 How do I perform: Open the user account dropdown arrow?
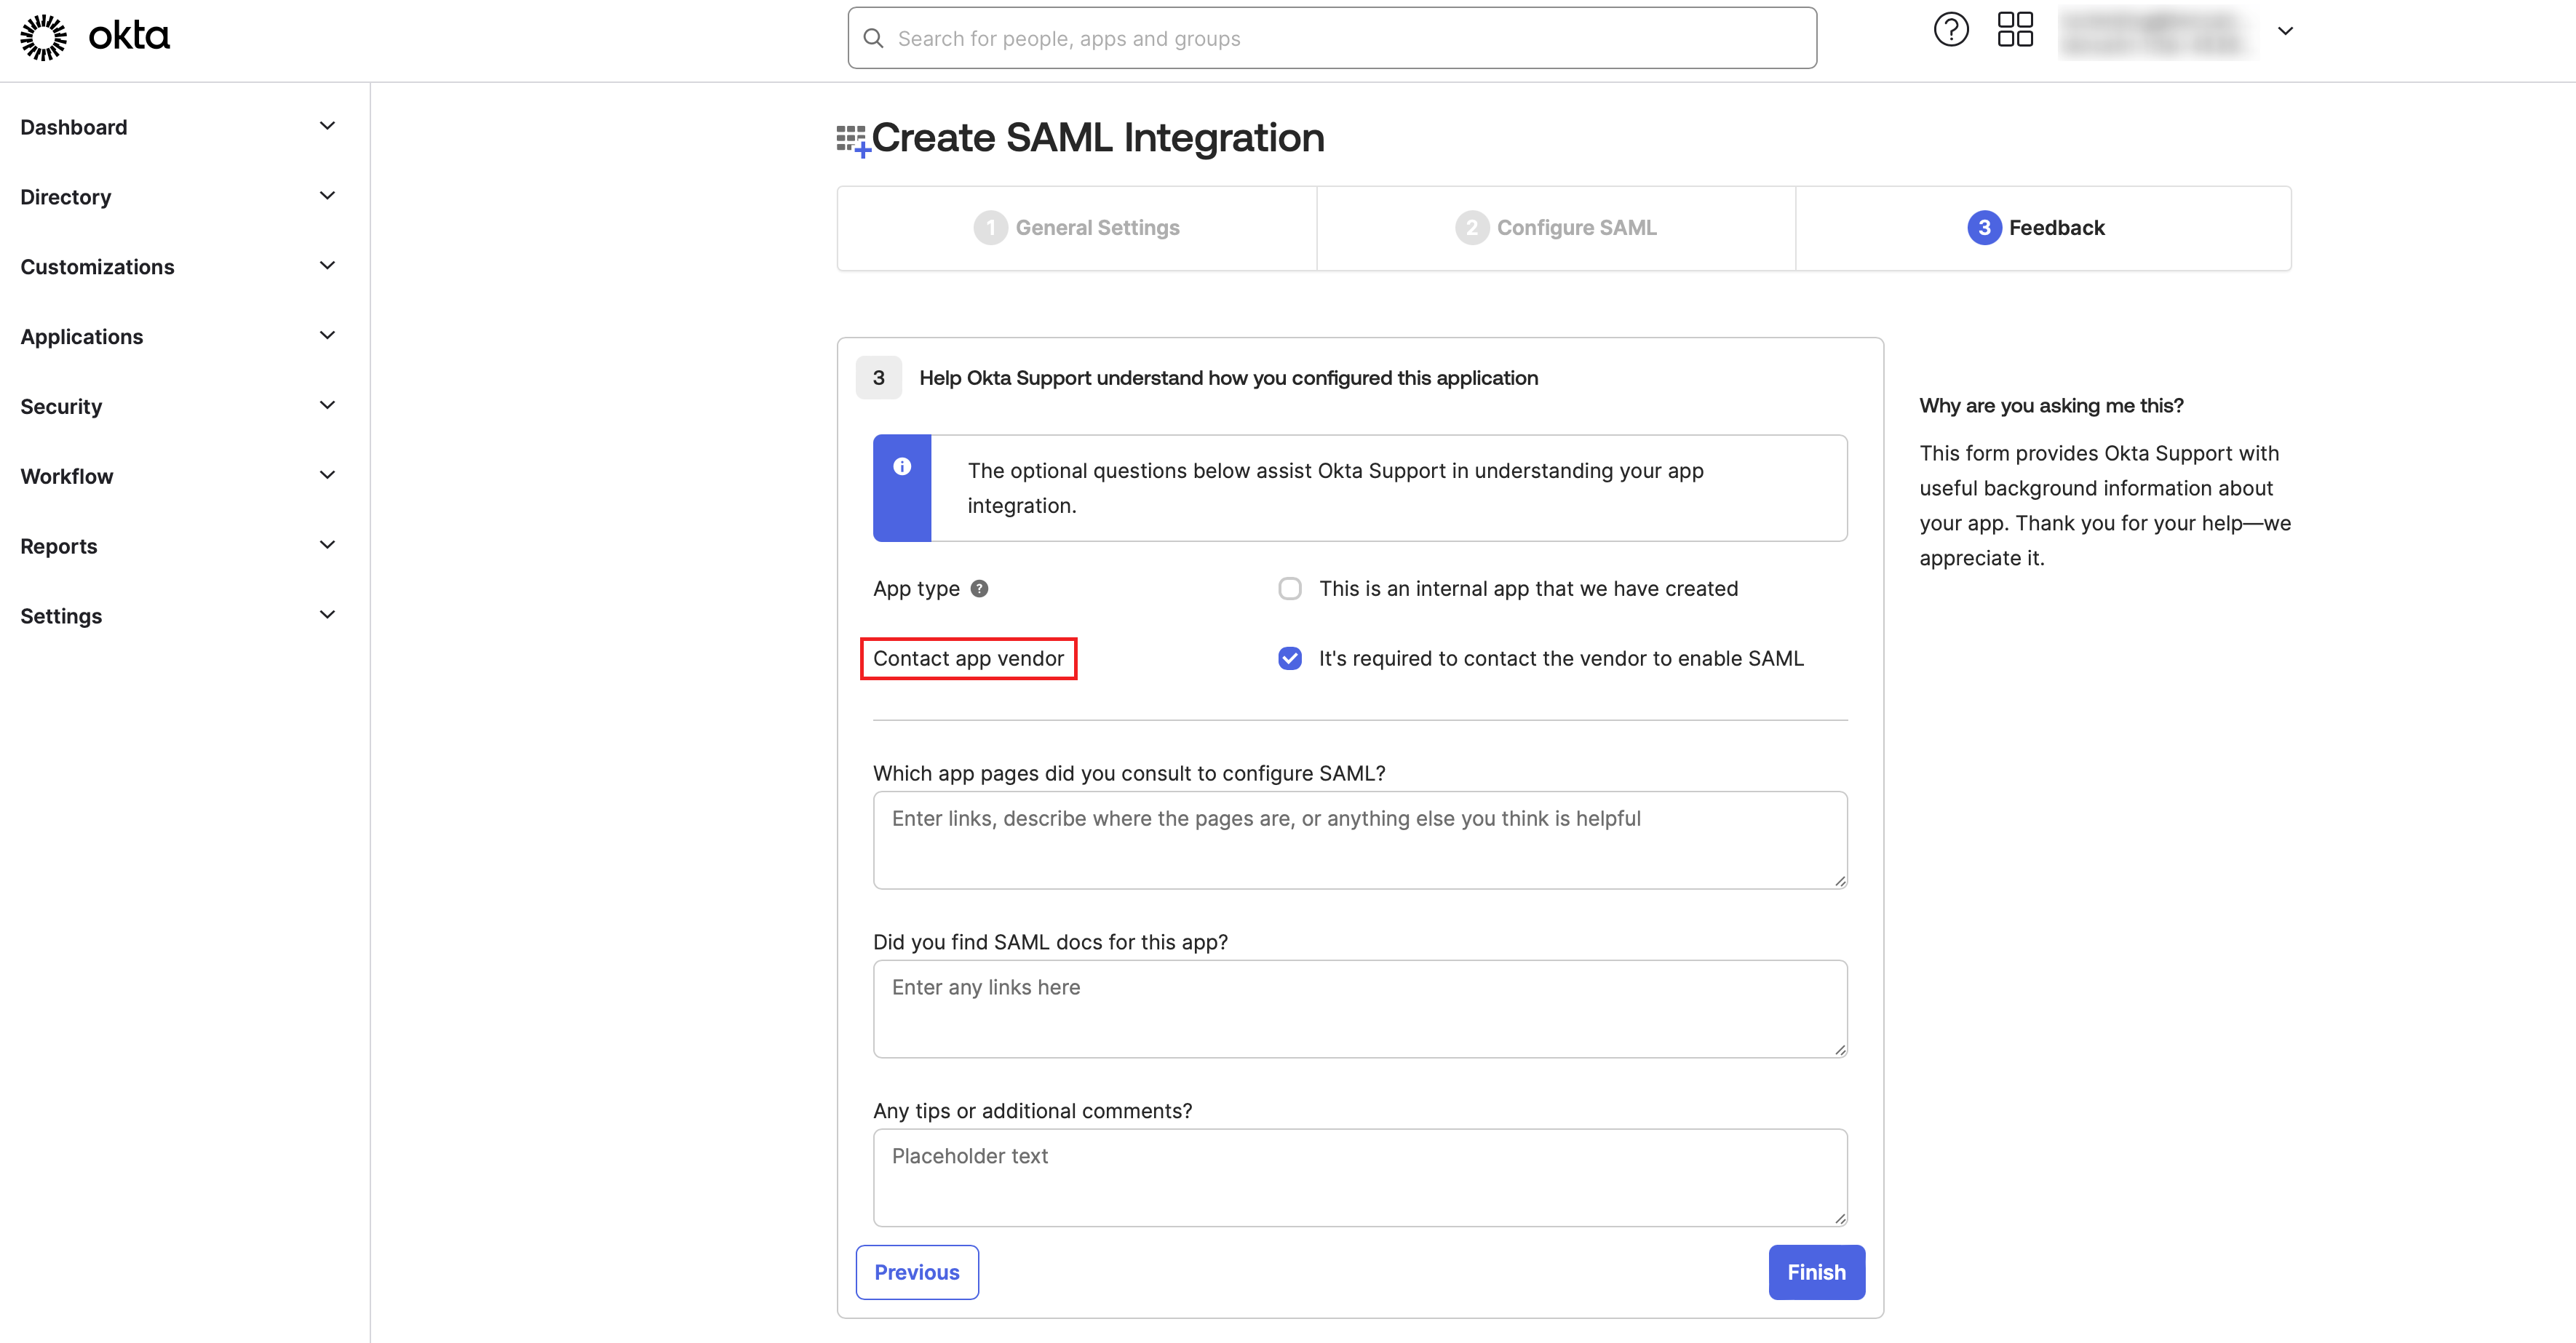(2285, 31)
